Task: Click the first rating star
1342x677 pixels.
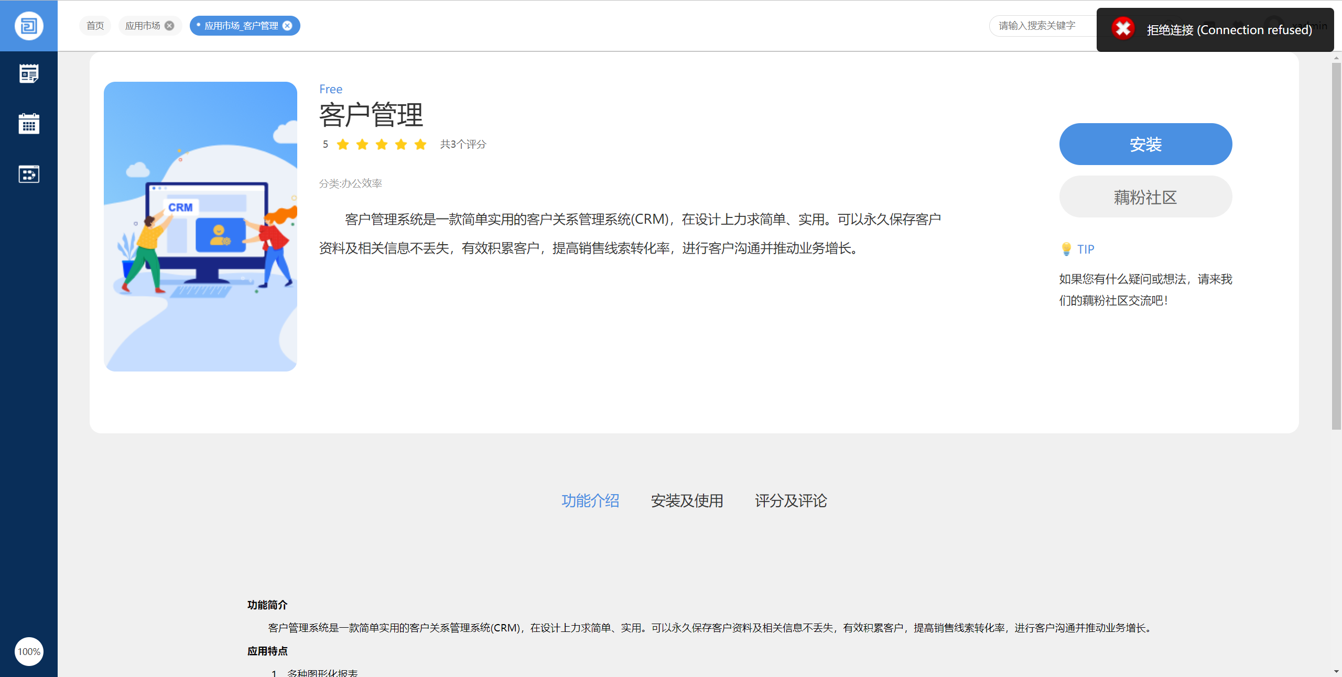Action: [343, 145]
